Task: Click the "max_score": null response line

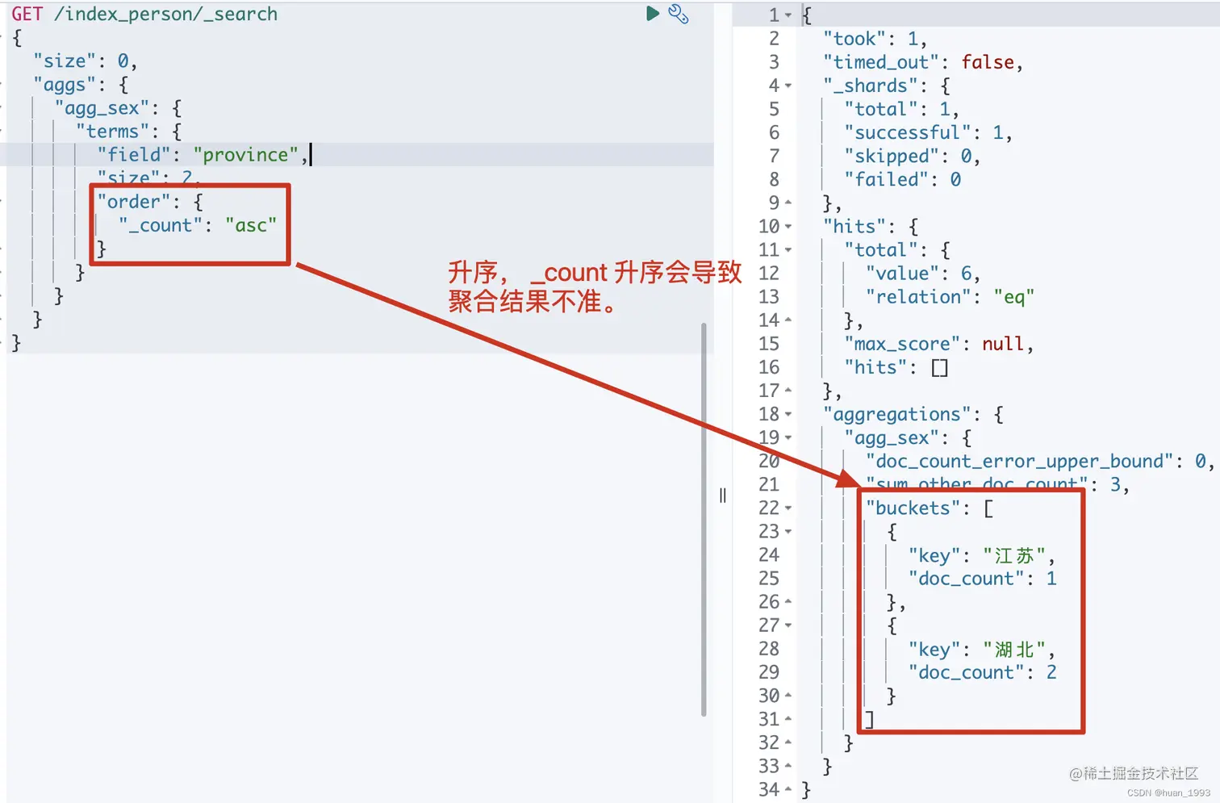Action: click(x=939, y=344)
